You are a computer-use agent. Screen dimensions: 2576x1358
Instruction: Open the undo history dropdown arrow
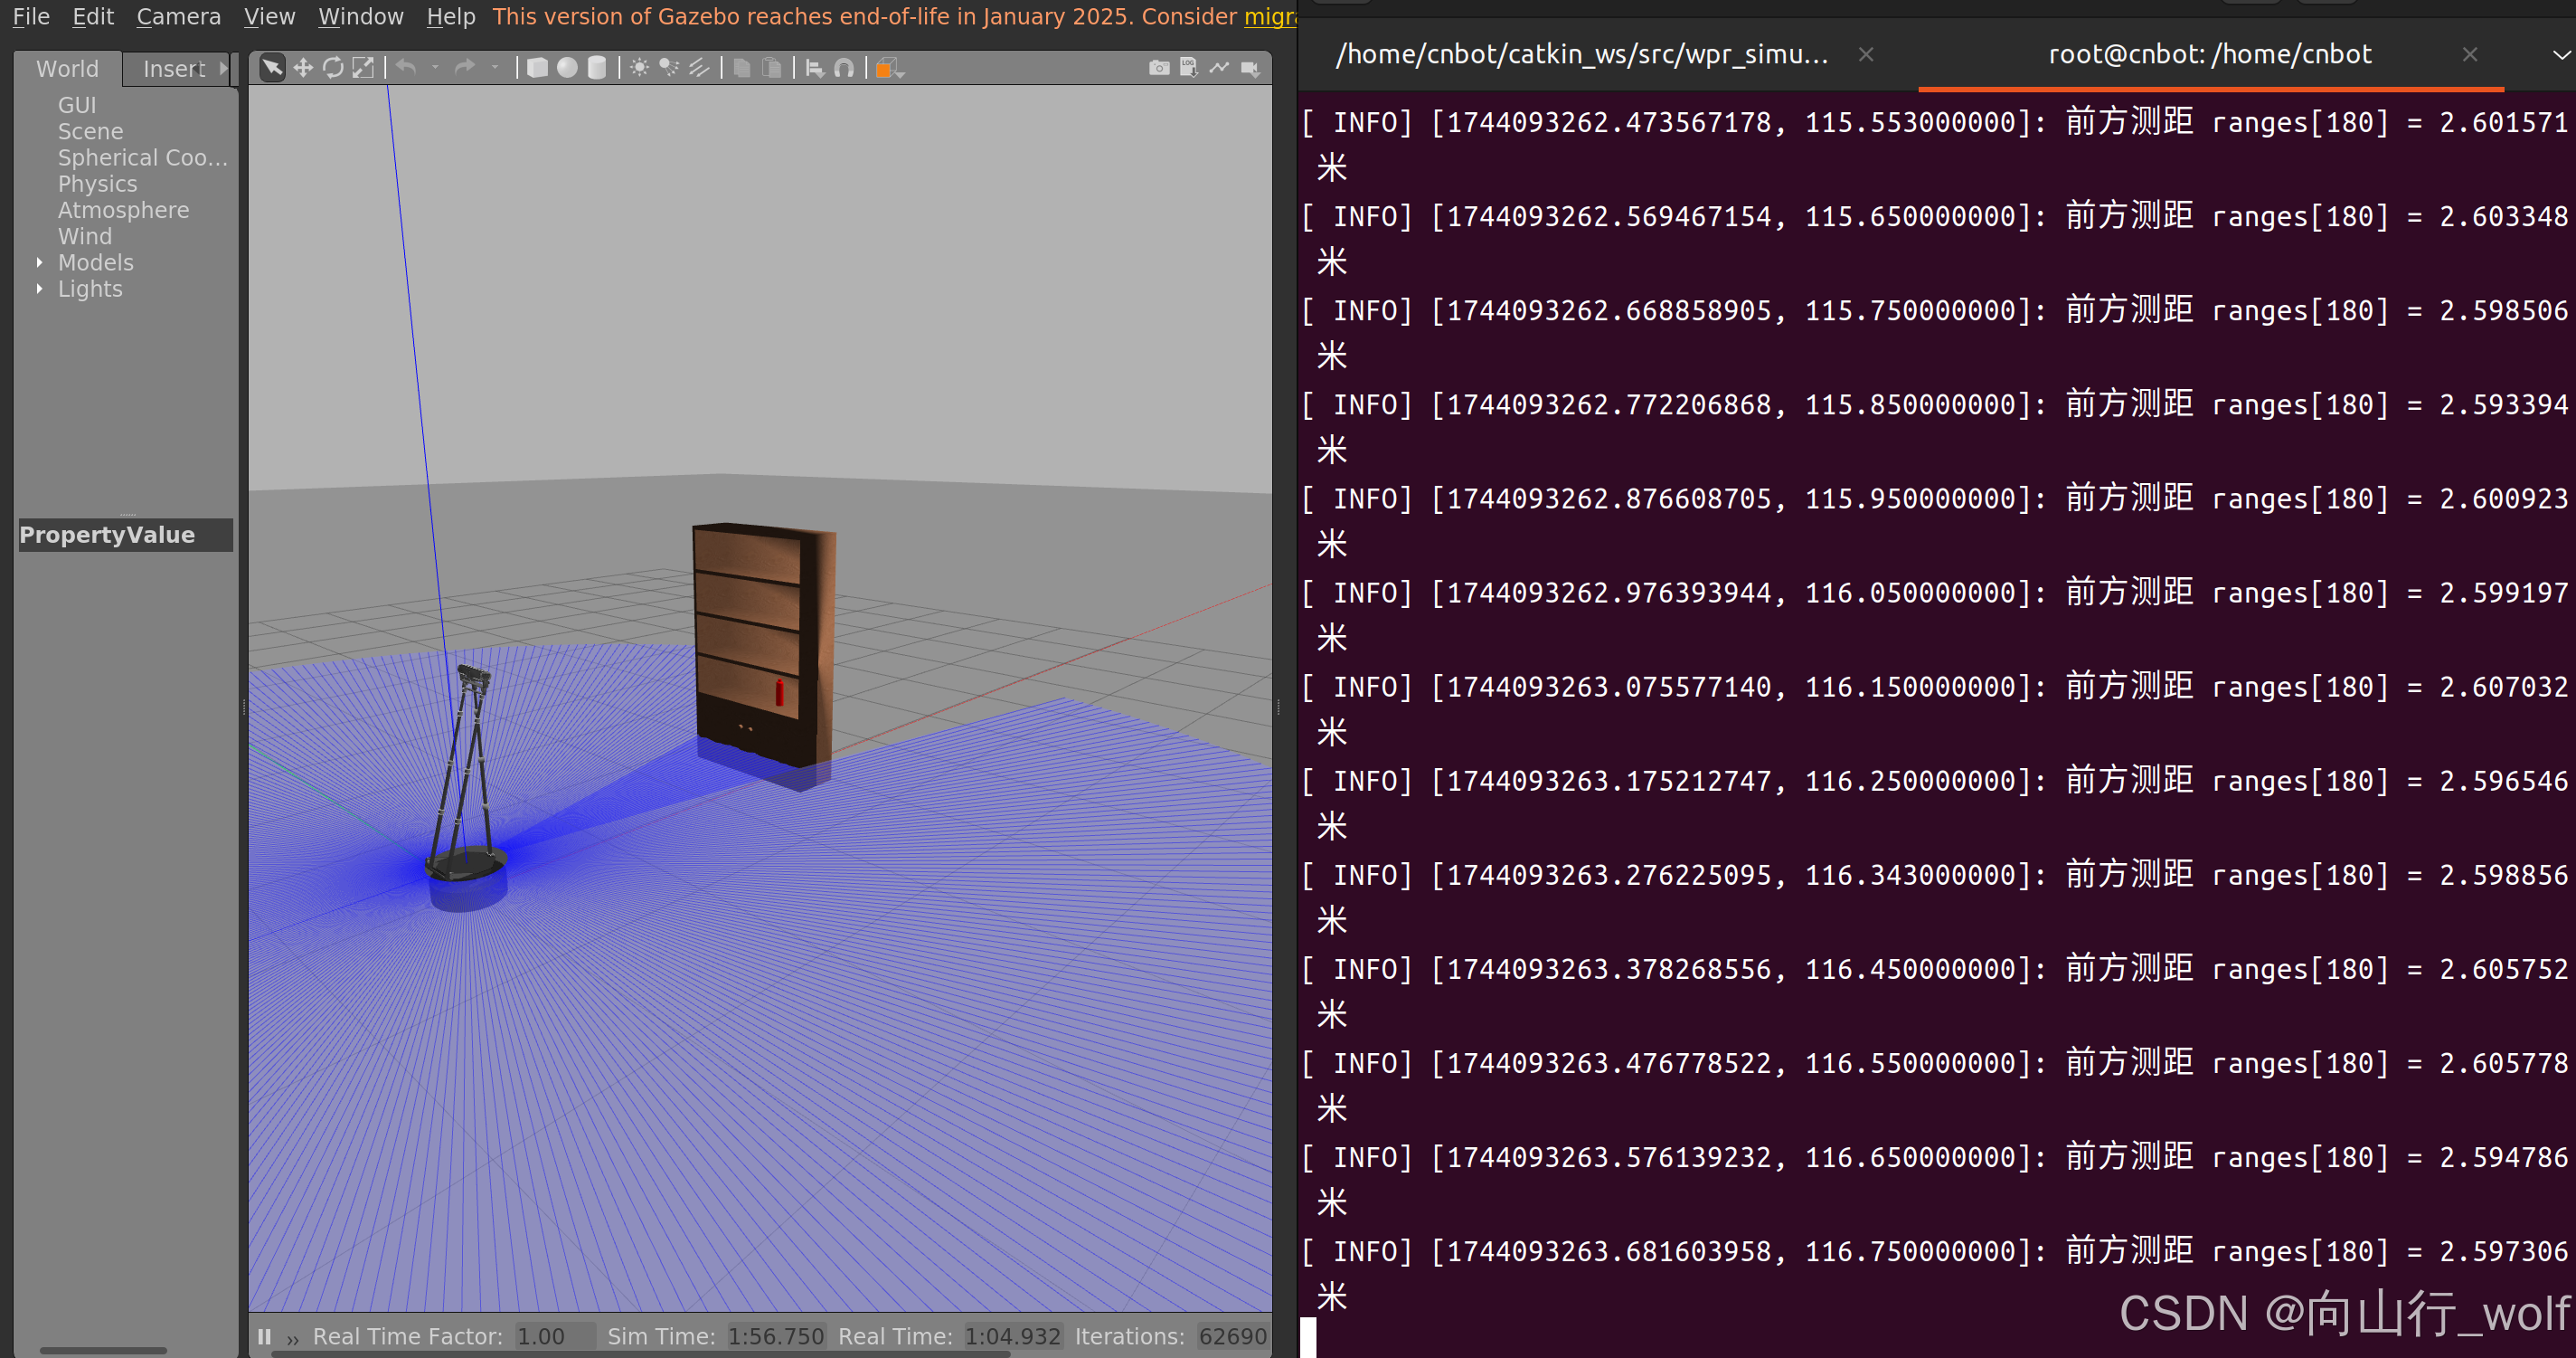point(436,68)
